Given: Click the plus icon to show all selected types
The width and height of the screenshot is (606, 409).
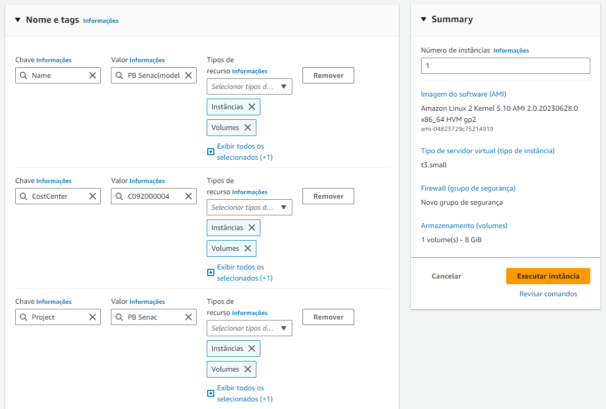Looking at the screenshot, I should (x=210, y=151).
